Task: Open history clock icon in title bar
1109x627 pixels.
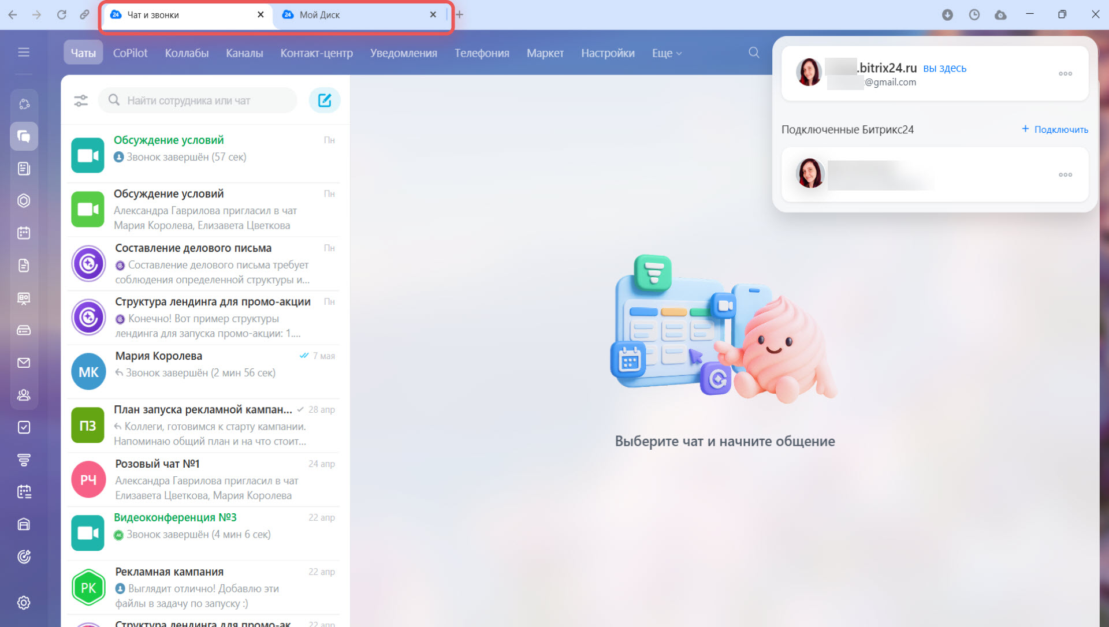Action: click(x=974, y=14)
